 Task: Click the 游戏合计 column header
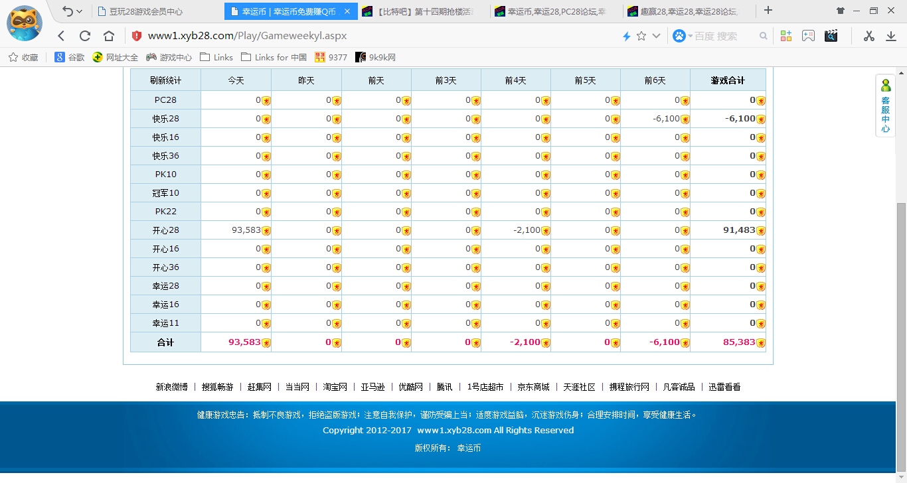[728, 80]
